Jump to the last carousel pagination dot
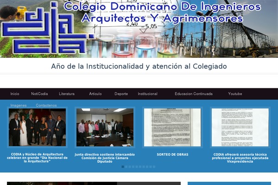Screen dimensions: 278x185 [154, 167]
